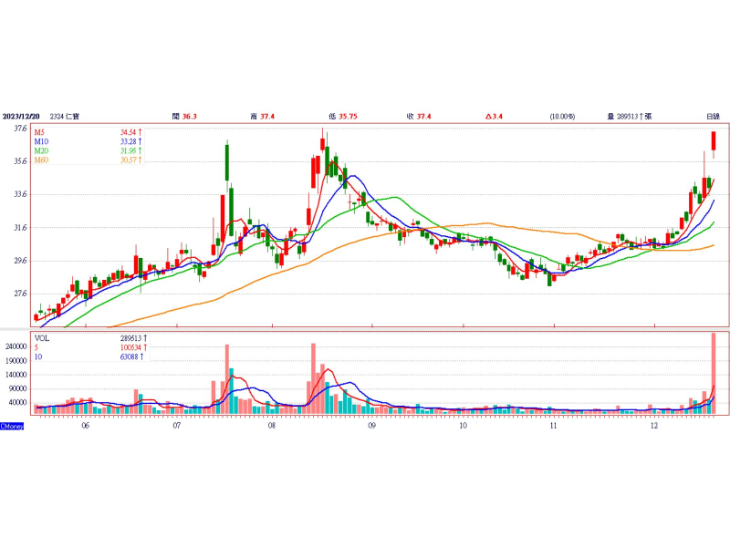The image size is (730, 547).
Task: Click the 09 month axis marker
Action: pos(370,425)
